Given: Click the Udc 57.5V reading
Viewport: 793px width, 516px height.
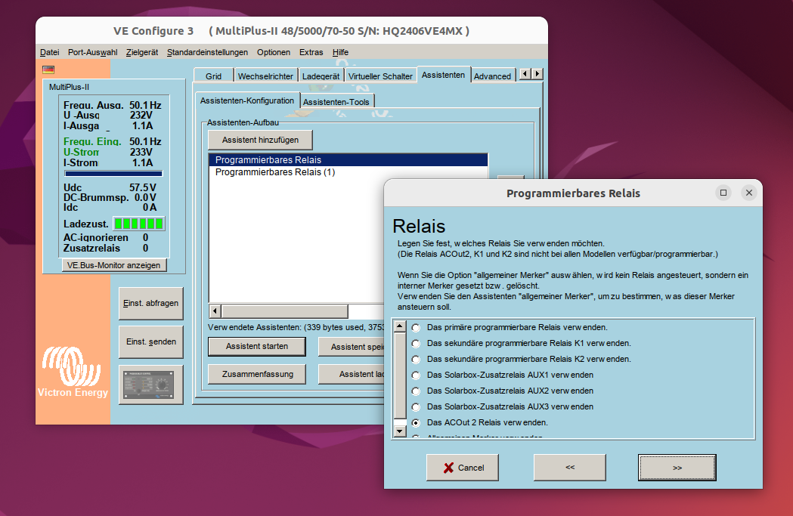Looking at the screenshot, I should pyautogui.click(x=143, y=187).
